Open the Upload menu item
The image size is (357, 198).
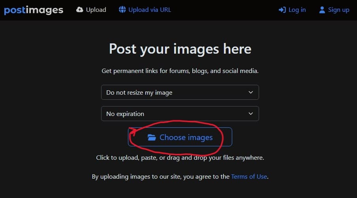96,10
